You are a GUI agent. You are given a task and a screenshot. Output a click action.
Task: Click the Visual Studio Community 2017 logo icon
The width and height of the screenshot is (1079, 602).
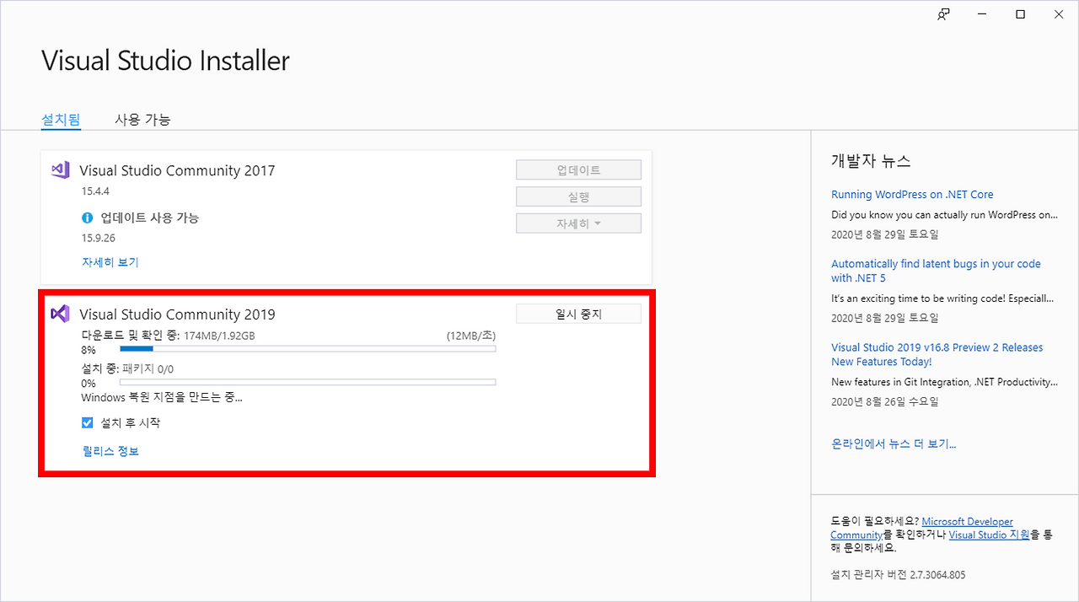tap(59, 169)
